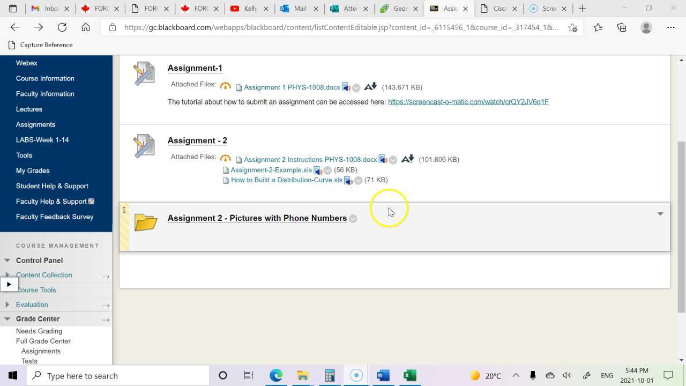Image resolution: width=686 pixels, height=386 pixels.
Task: Click the drag reorder handle beside the Pictures folder
Action: (124, 210)
